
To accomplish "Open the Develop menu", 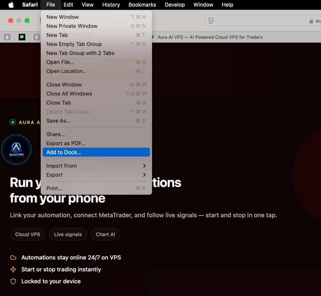I will [175, 5].
